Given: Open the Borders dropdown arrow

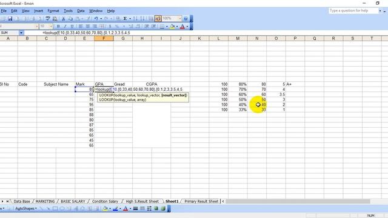Looking at the screenshot, I should tap(167, 27).
